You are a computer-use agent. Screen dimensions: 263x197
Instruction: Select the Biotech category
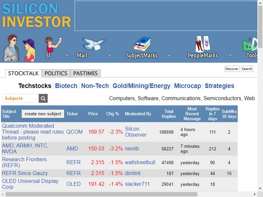[66, 86]
